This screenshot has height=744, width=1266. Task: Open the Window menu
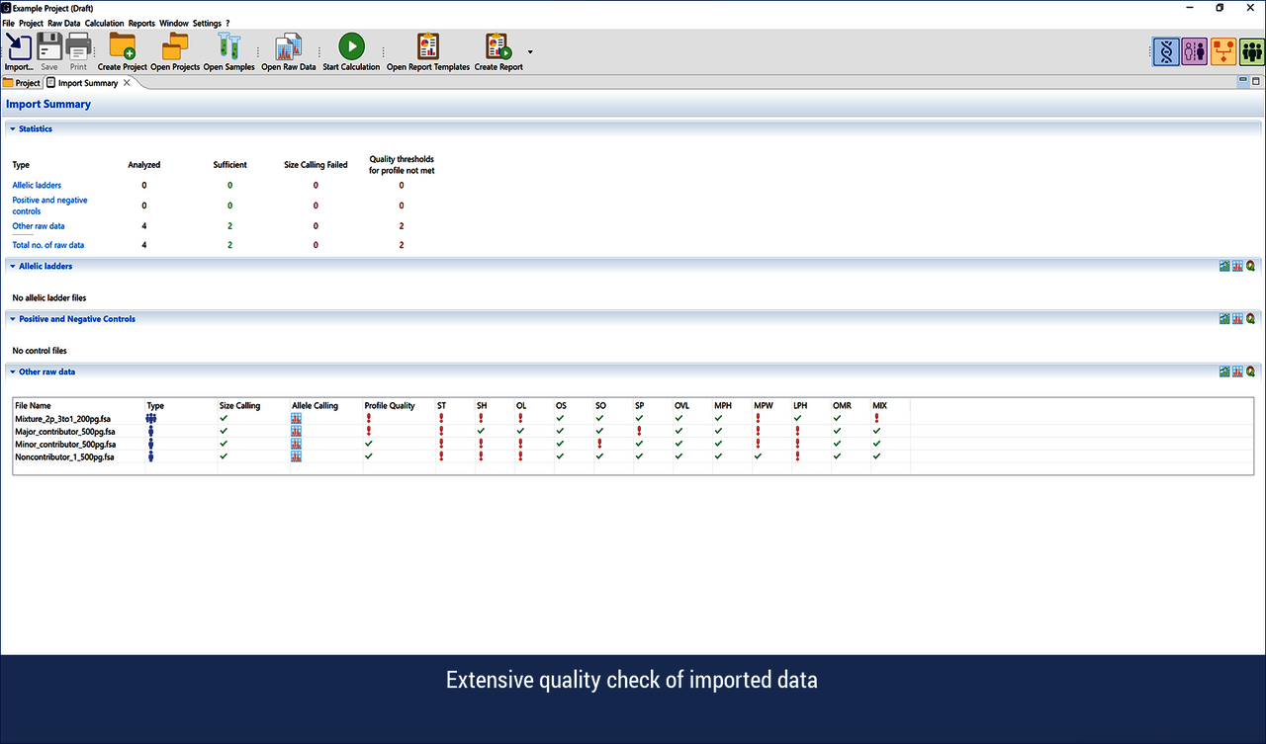174,23
